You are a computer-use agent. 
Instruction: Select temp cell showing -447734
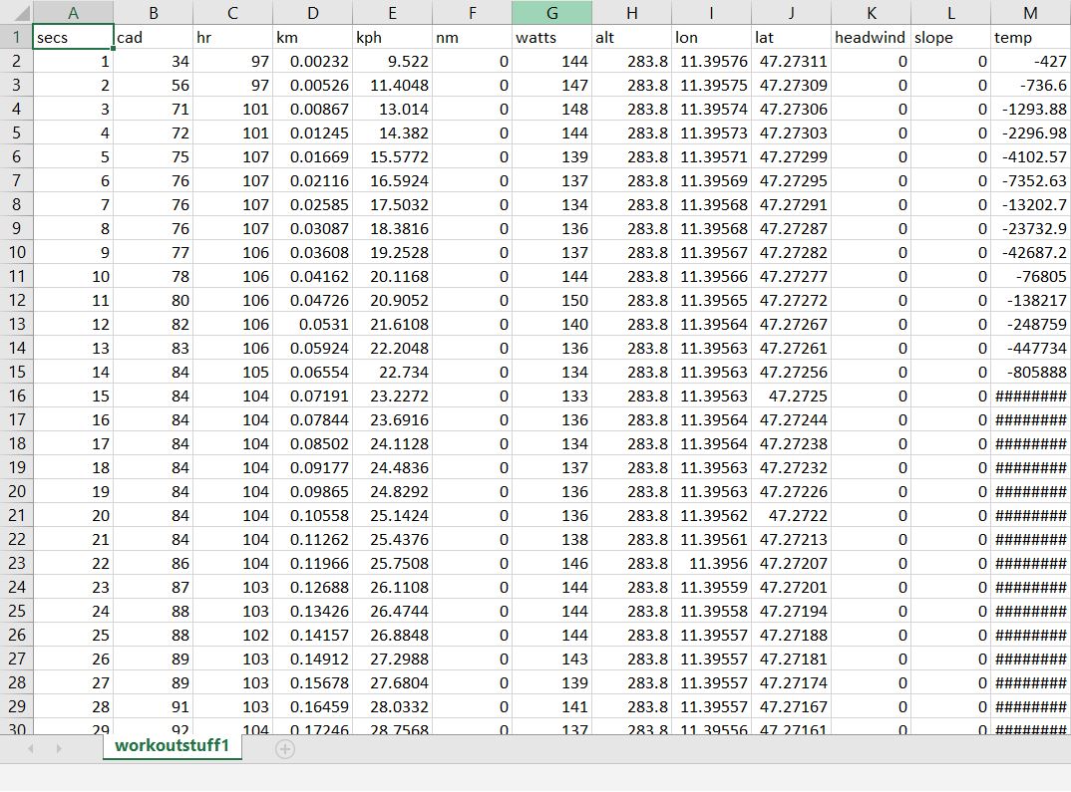tap(1031, 348)
